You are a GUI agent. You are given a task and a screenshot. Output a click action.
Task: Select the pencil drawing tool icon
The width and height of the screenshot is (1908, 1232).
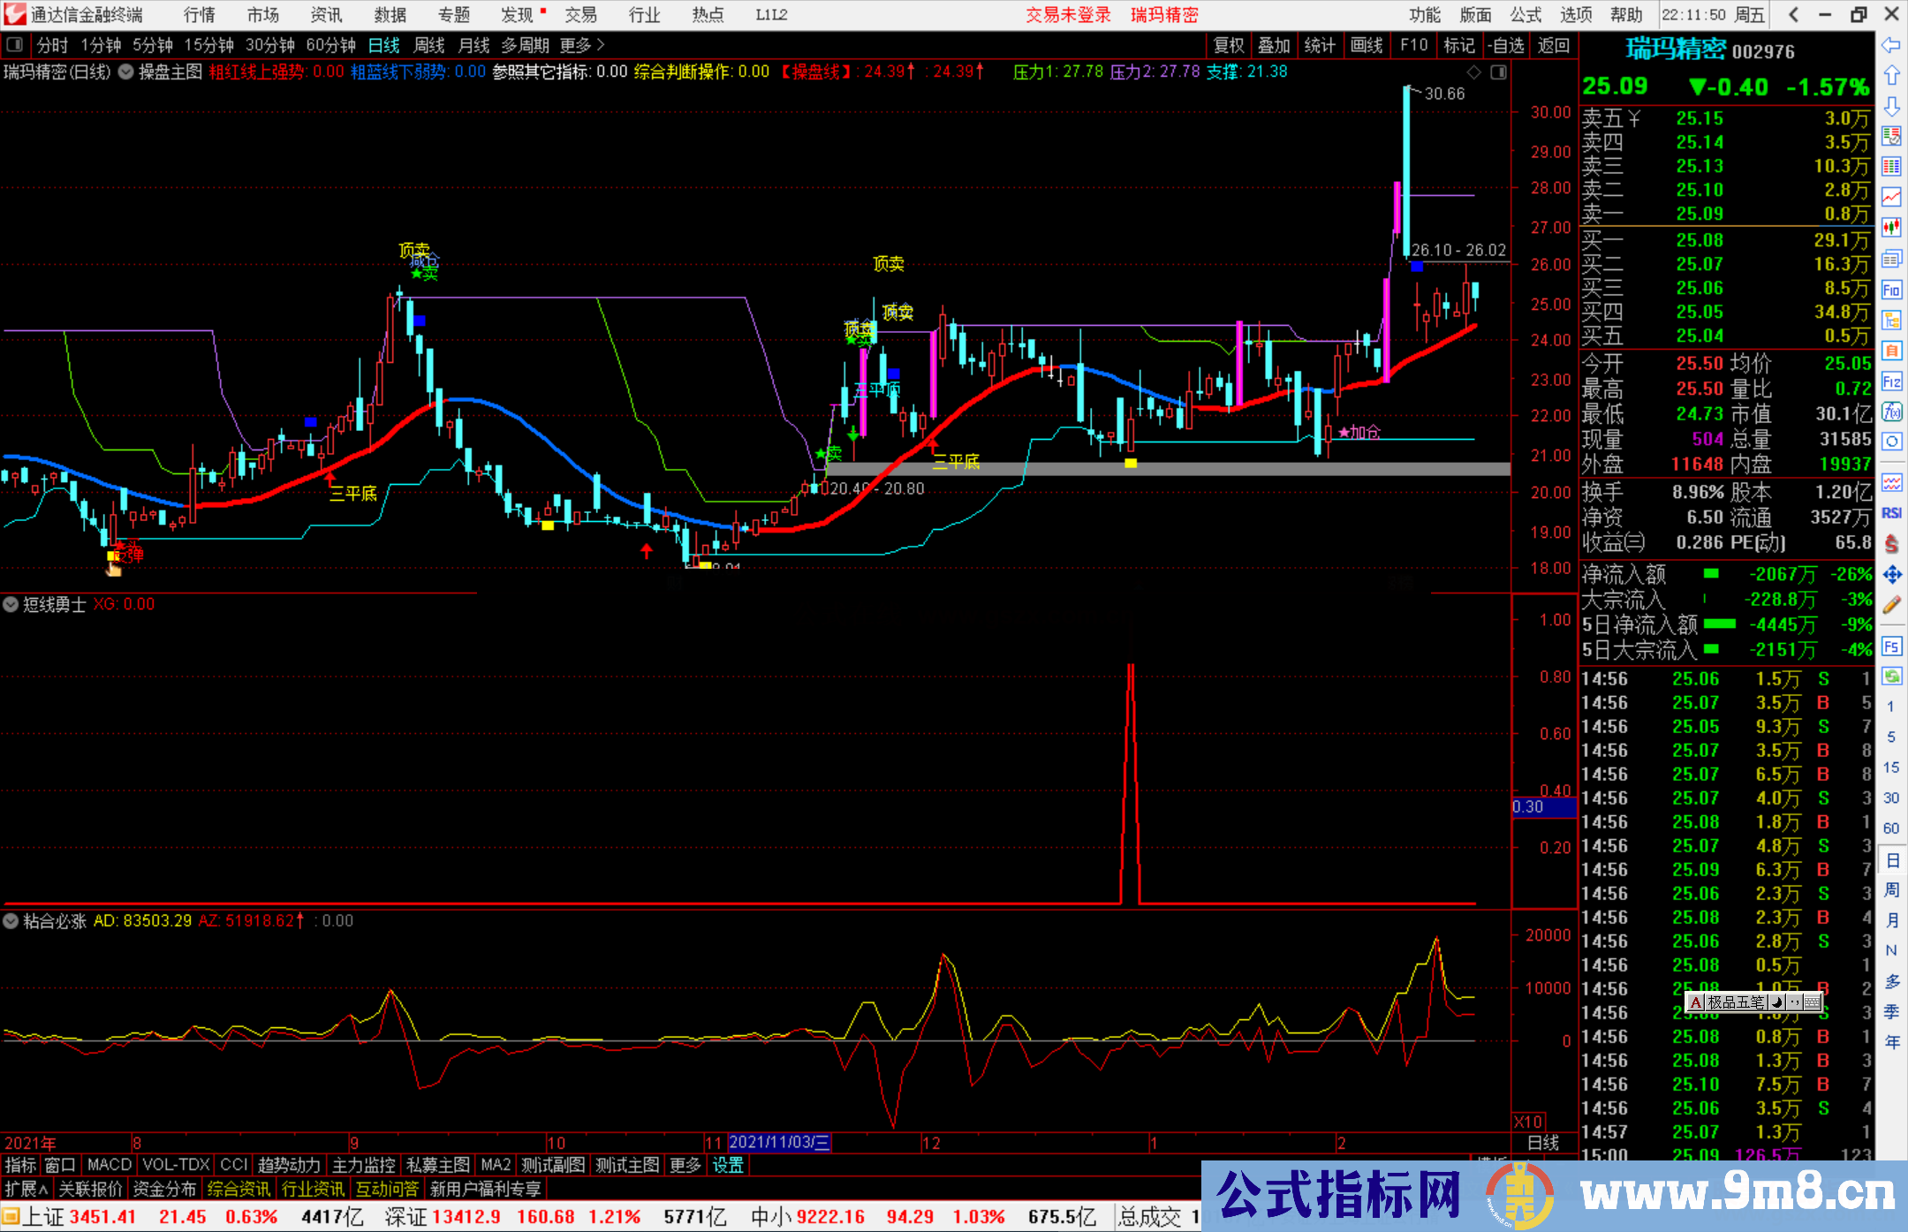pos(1891,606)
